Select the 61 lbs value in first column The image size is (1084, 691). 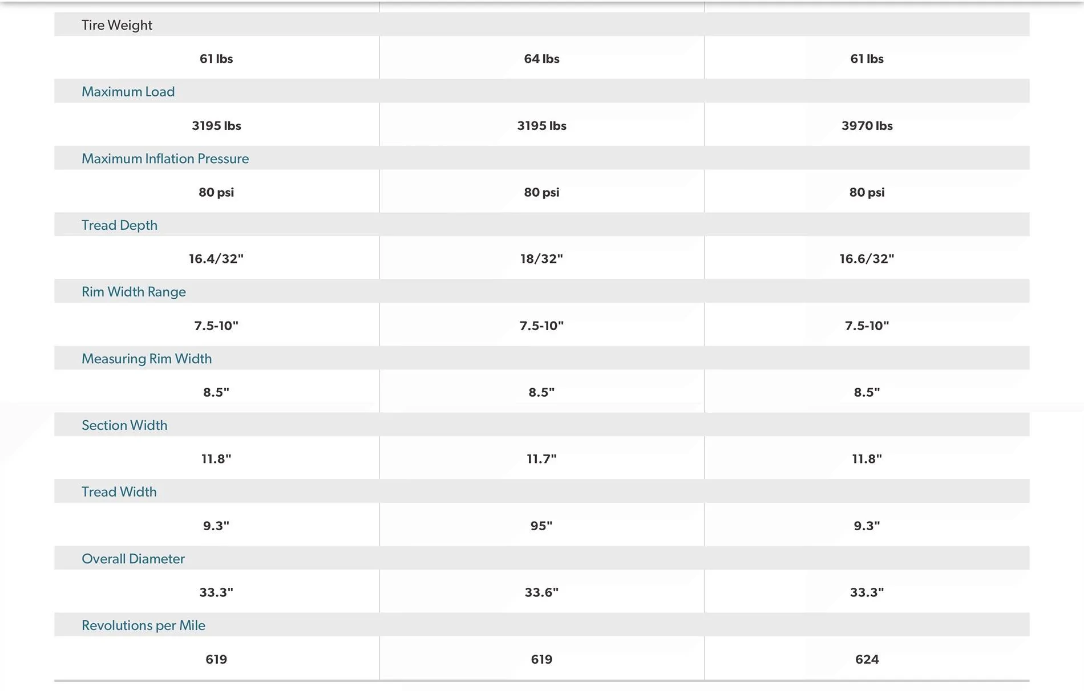(x=216, y=59)
